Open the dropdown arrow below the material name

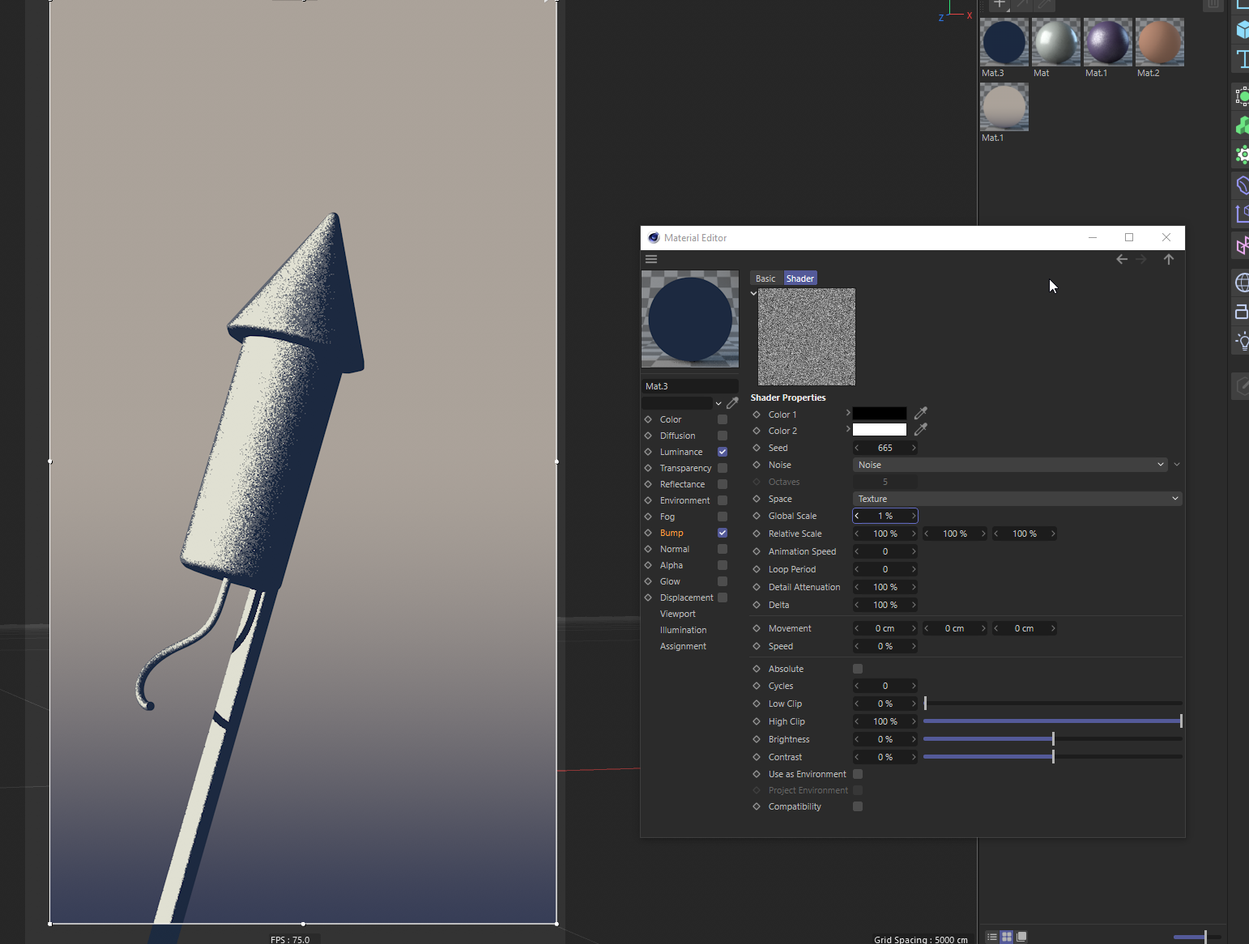[x=718, y=403]
